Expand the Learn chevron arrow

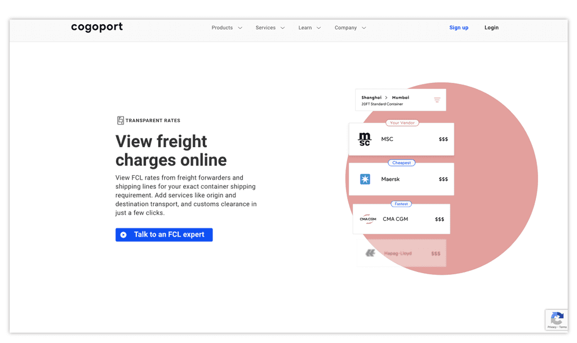tap(319, 28)
